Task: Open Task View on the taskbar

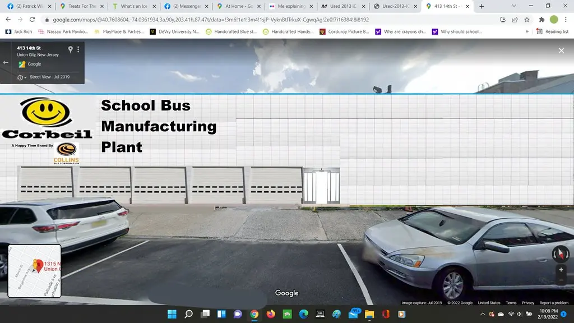Action: click(x=205, y=314)
